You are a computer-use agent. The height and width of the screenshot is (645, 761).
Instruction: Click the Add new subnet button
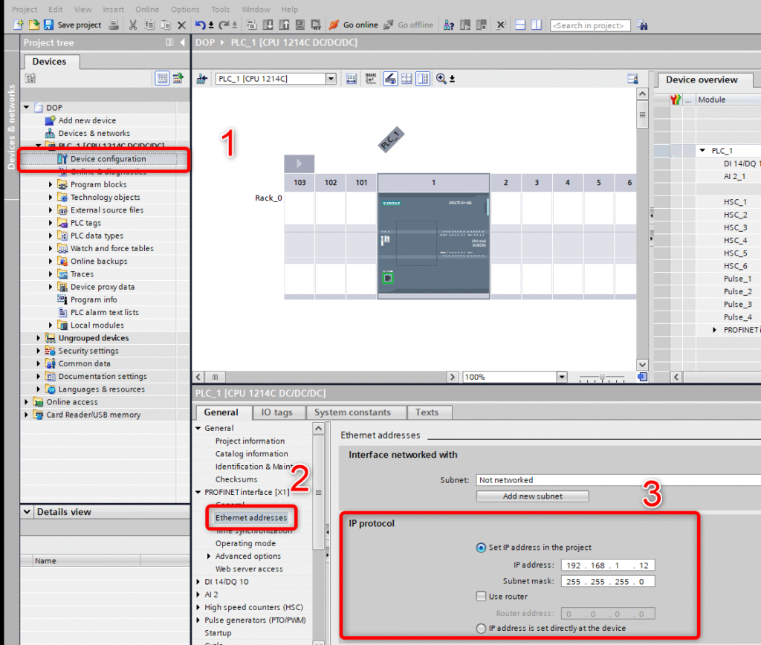coord(532,496)
